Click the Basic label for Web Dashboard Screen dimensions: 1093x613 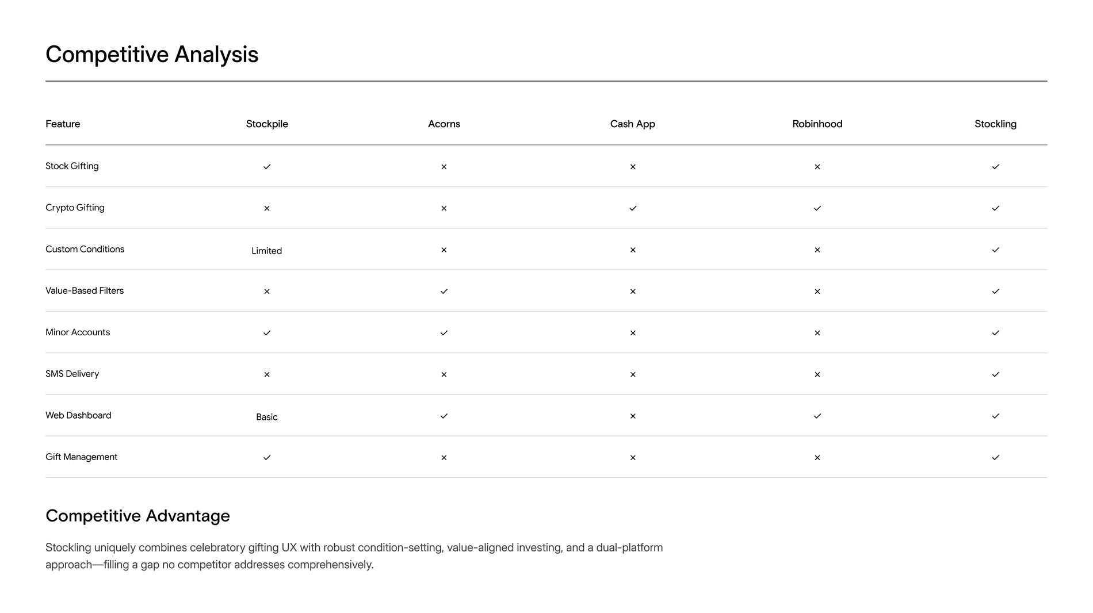point(266,417)
